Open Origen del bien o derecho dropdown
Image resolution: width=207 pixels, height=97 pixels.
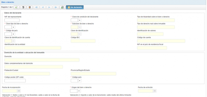(x=79, y=91)
